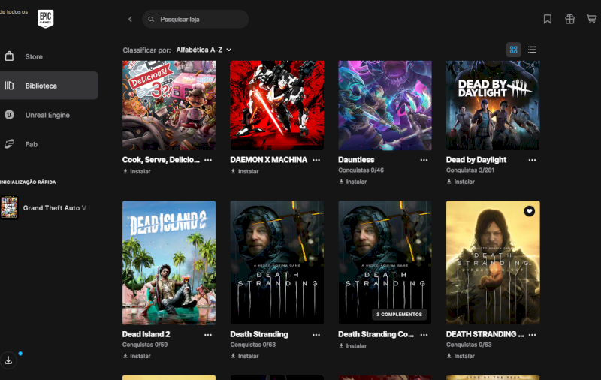Install Cook, Serve, Delicious
The height and width of the screenshot is (380, 601).
137,172
